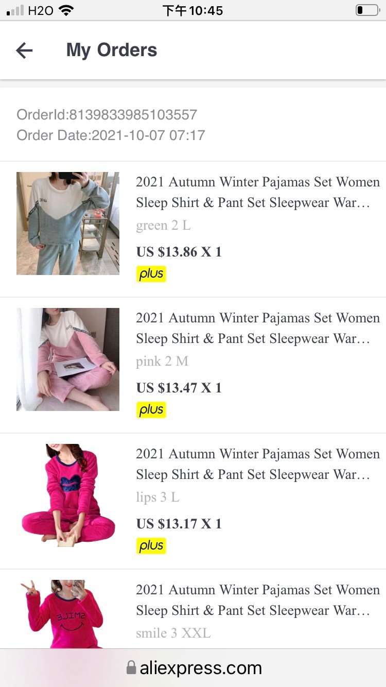Tap the My Orders header title
The width and height of the screenshot is (386, 687).
tap(112, 50)
